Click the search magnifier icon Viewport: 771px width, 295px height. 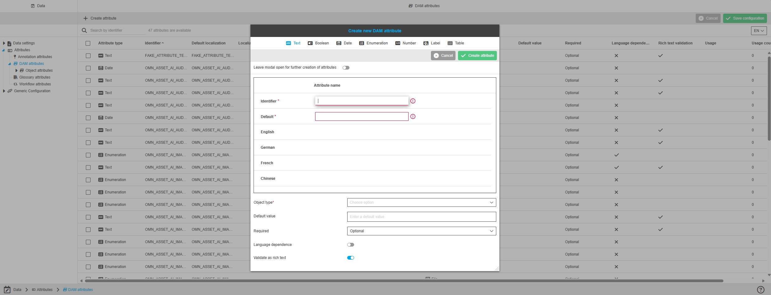point(84,30)
